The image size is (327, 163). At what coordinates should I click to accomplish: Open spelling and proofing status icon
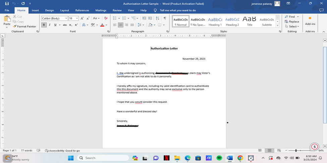point(38,150)
